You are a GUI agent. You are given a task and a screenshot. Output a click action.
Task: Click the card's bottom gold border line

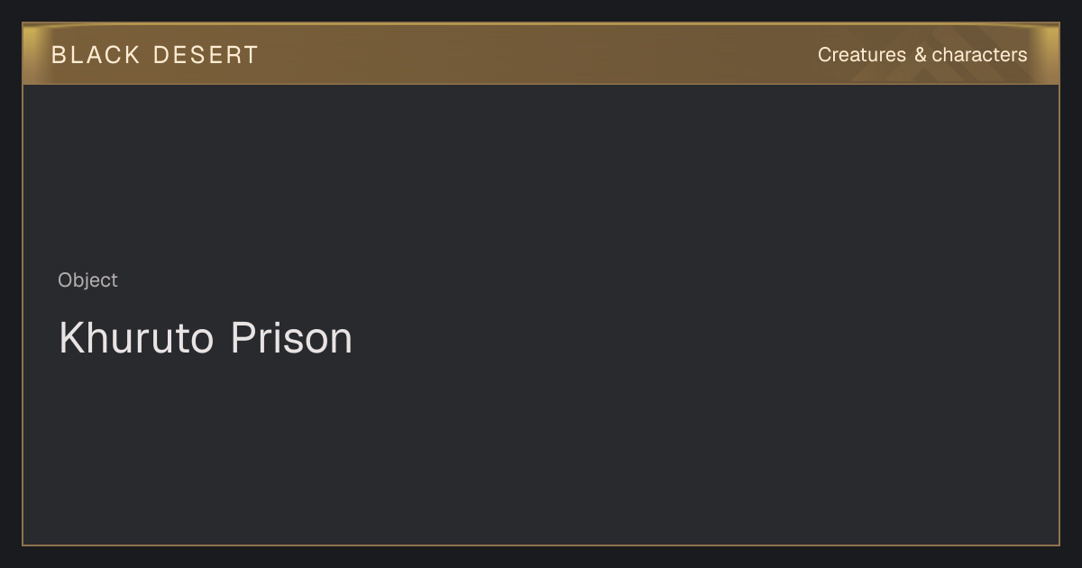[x=541, y=545]
